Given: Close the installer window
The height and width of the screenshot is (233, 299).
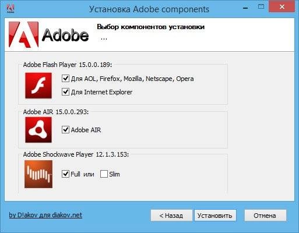Looking at the screenshot, I should click(x=282, y=7).
